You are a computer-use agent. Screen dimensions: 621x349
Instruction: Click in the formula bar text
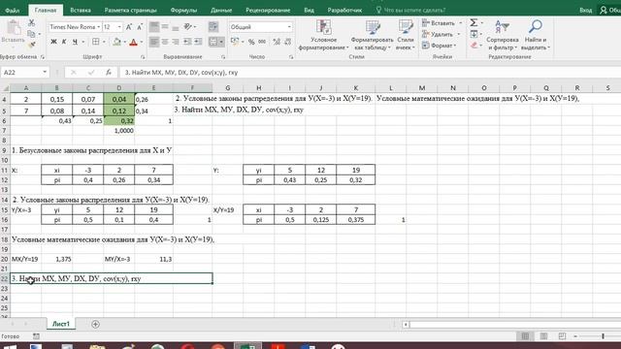pos(181,73)
